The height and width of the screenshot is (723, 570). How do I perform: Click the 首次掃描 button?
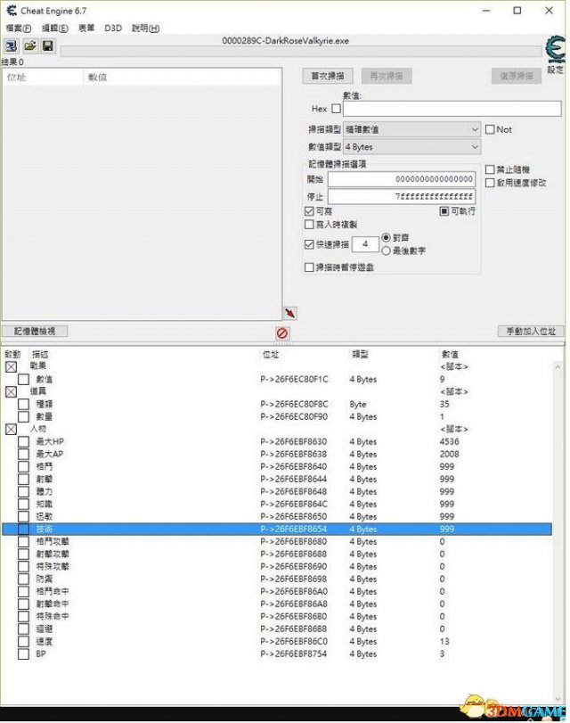coord(328,76)
